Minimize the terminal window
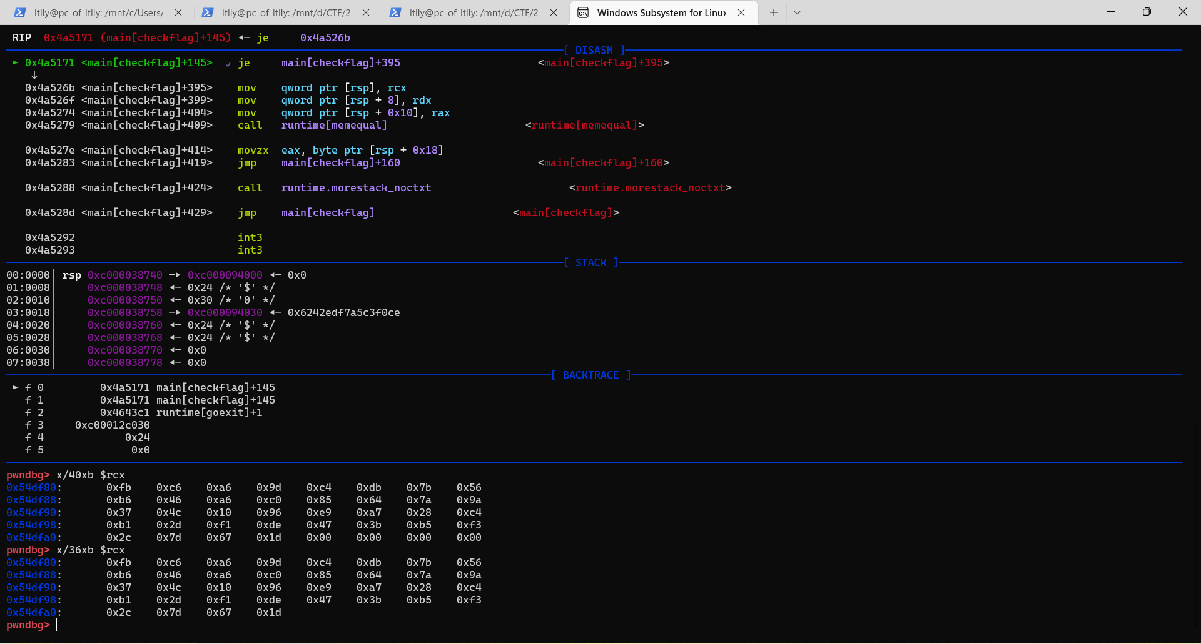Viewport: 1201px width, 644px height. click(1111, 12)
